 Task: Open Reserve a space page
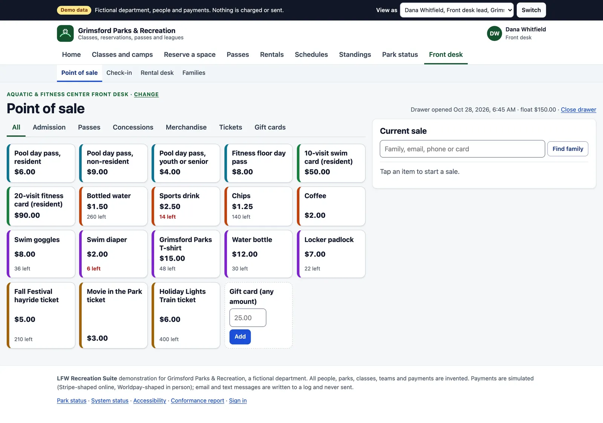coord(190,55)
